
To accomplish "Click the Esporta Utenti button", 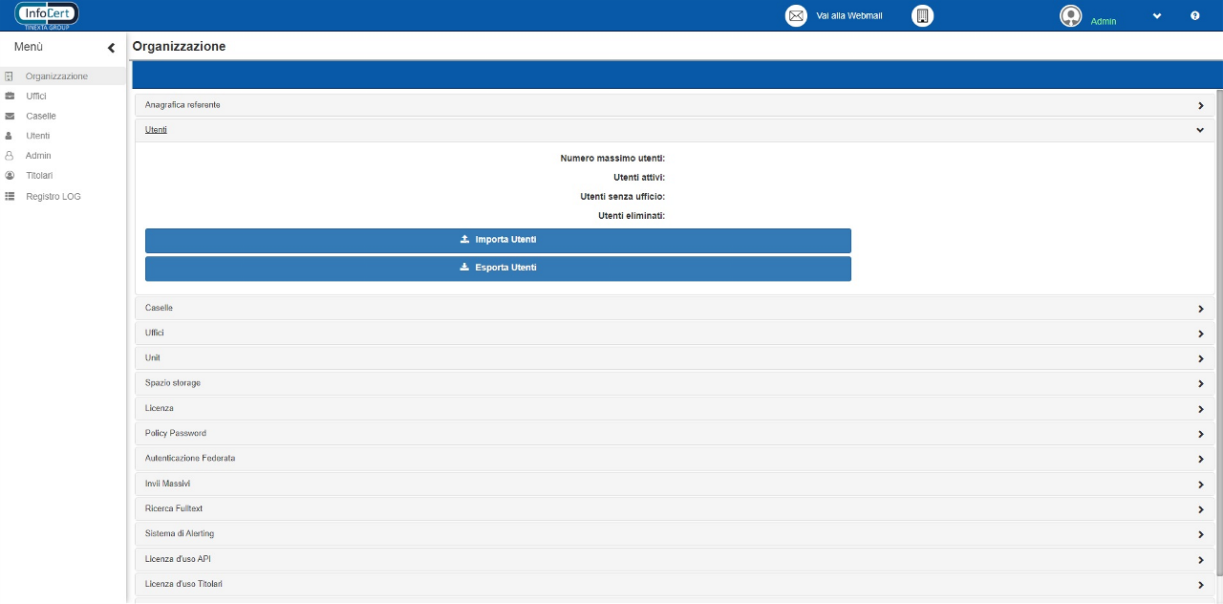I will click(498, 269).
